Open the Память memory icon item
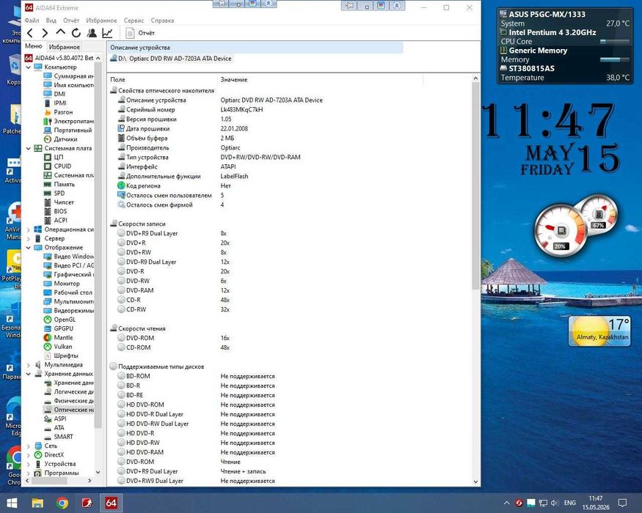 pyautogui.click(x=48, y=184)
